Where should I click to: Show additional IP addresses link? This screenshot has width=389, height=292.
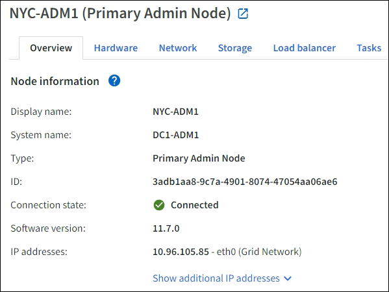coord(222,278)
